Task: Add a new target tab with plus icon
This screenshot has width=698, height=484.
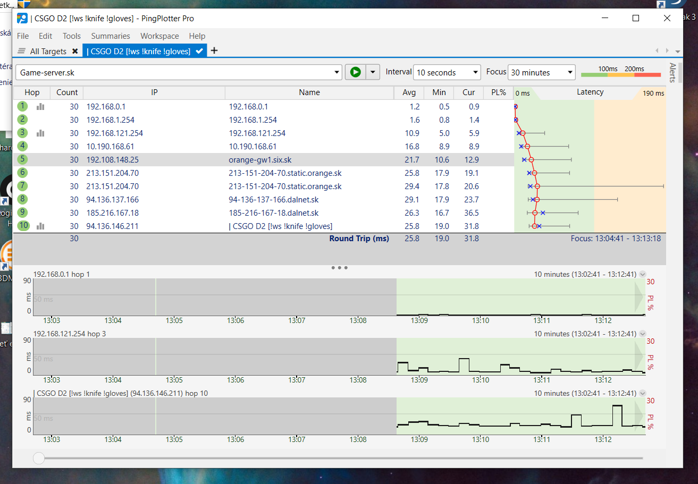Action: 214,50
